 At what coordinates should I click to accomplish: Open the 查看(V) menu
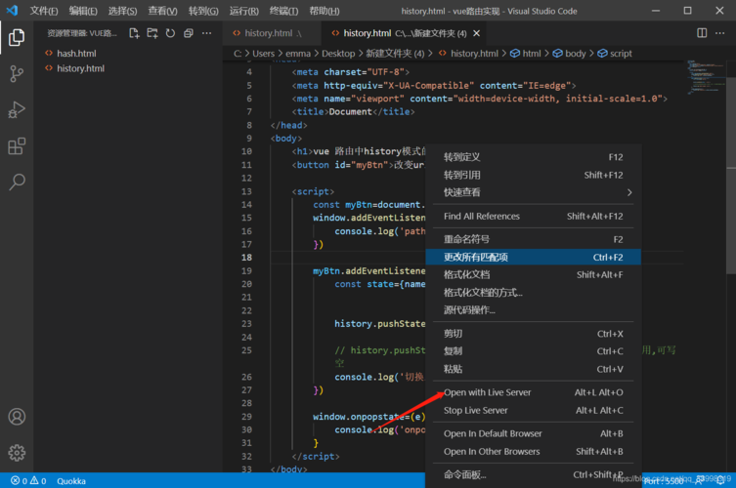(162, 11)
